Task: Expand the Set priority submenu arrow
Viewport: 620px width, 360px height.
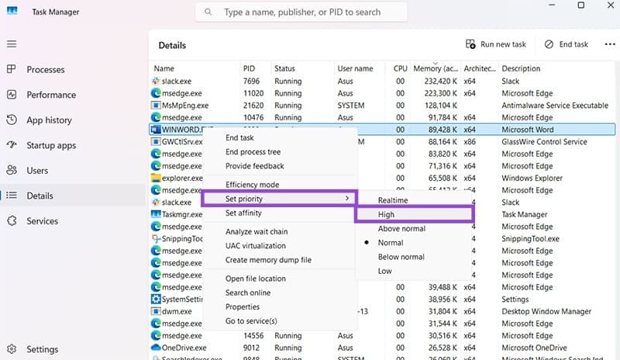Action: pyautogui.click(x=347, y=198)
